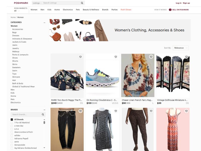This screenshot has height=151, width=201.
Task: Open the Posh Markets All dropdown
Action: tap(17, 11)
